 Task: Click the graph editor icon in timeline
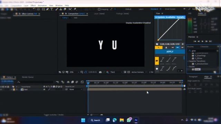(82, 82)
